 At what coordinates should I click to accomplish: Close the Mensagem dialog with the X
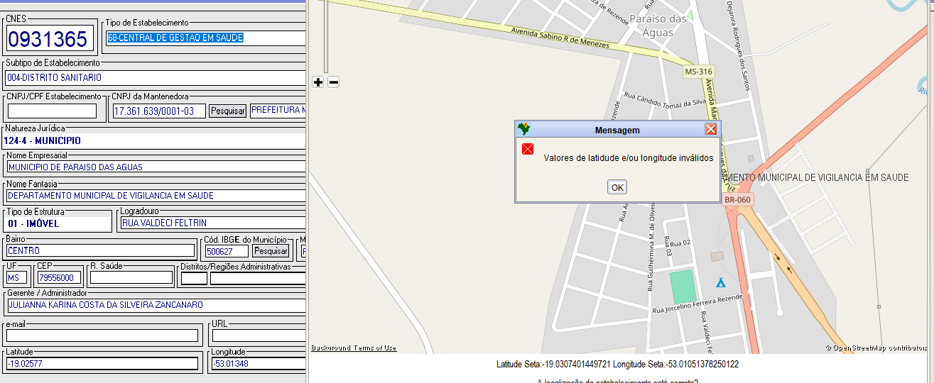(710, 129)
